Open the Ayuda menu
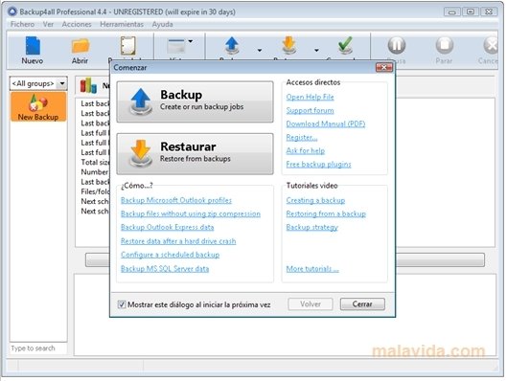 click(x=162, y=24)
